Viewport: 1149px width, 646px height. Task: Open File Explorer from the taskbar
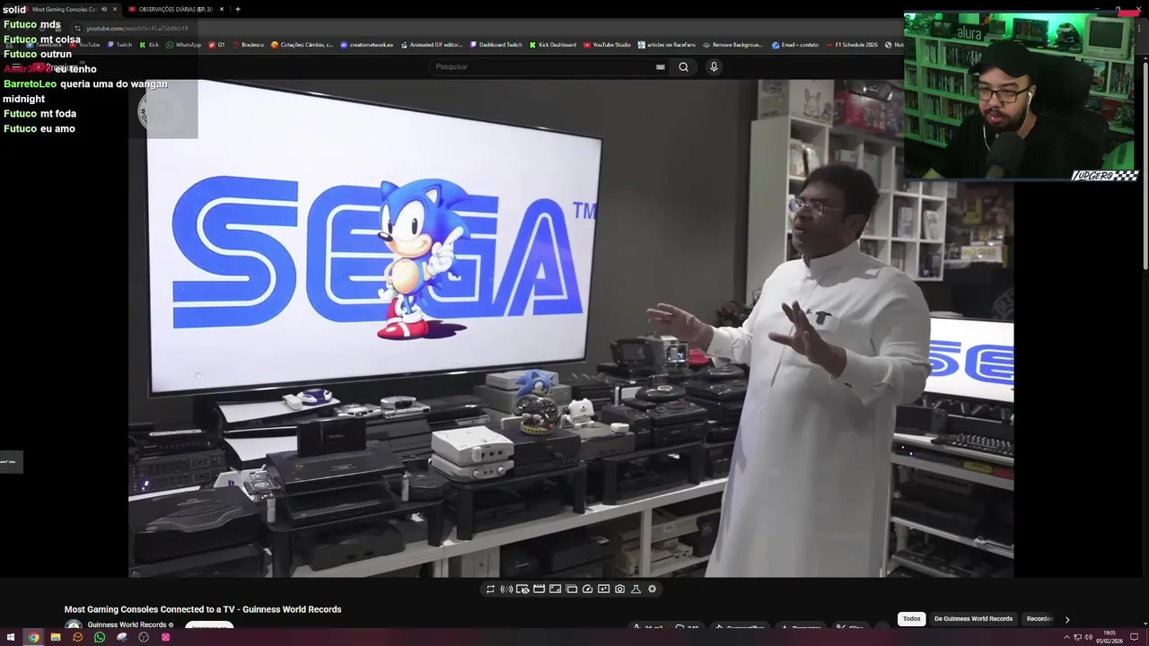point(56,637)
